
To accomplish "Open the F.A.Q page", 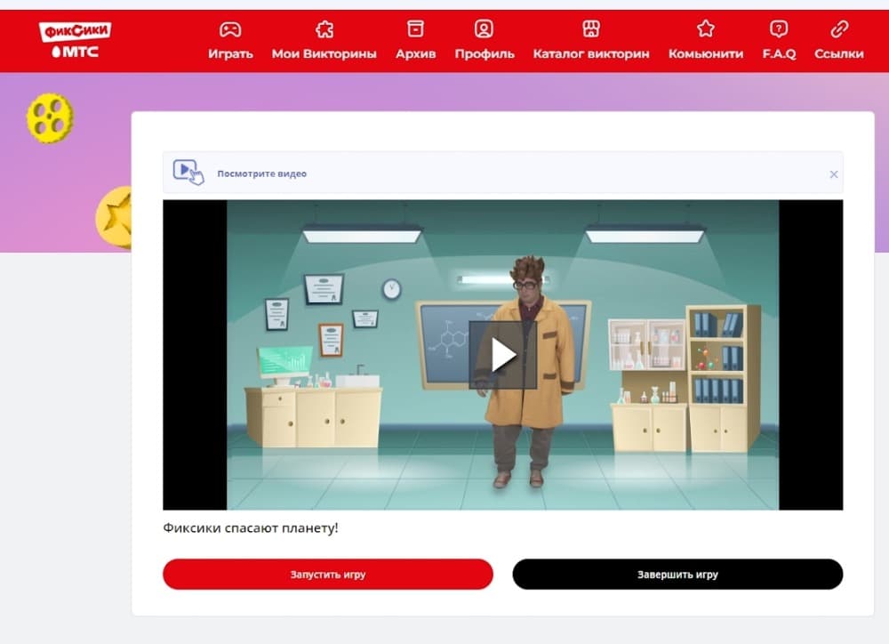I will [779, 54].
